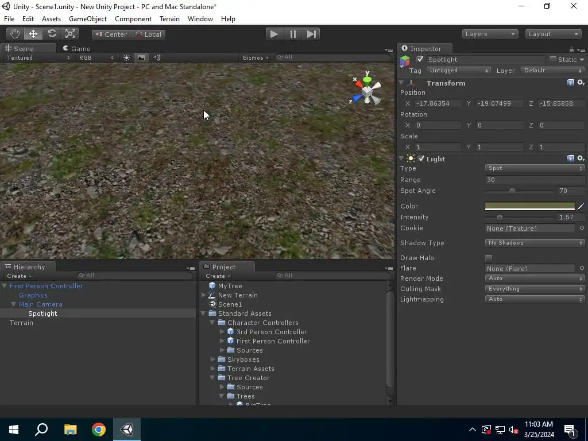Open the Window menu

point(200,19)
